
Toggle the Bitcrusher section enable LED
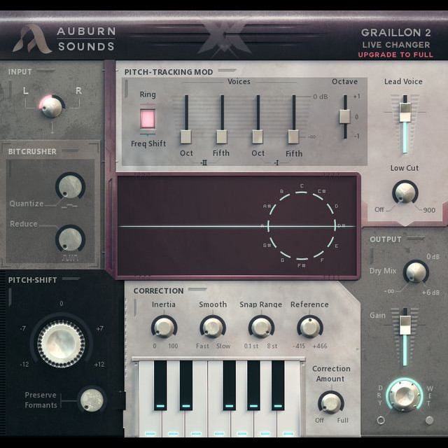pyautogui.click(x=70, y=150)
